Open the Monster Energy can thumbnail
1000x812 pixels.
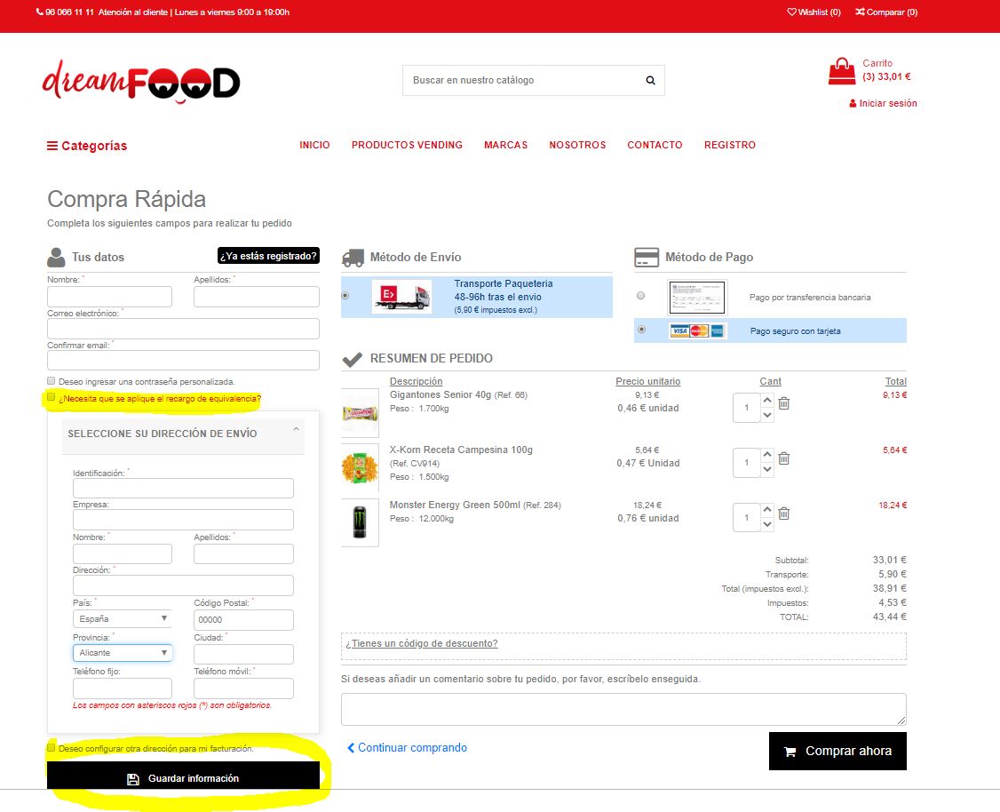coord(361,522)
